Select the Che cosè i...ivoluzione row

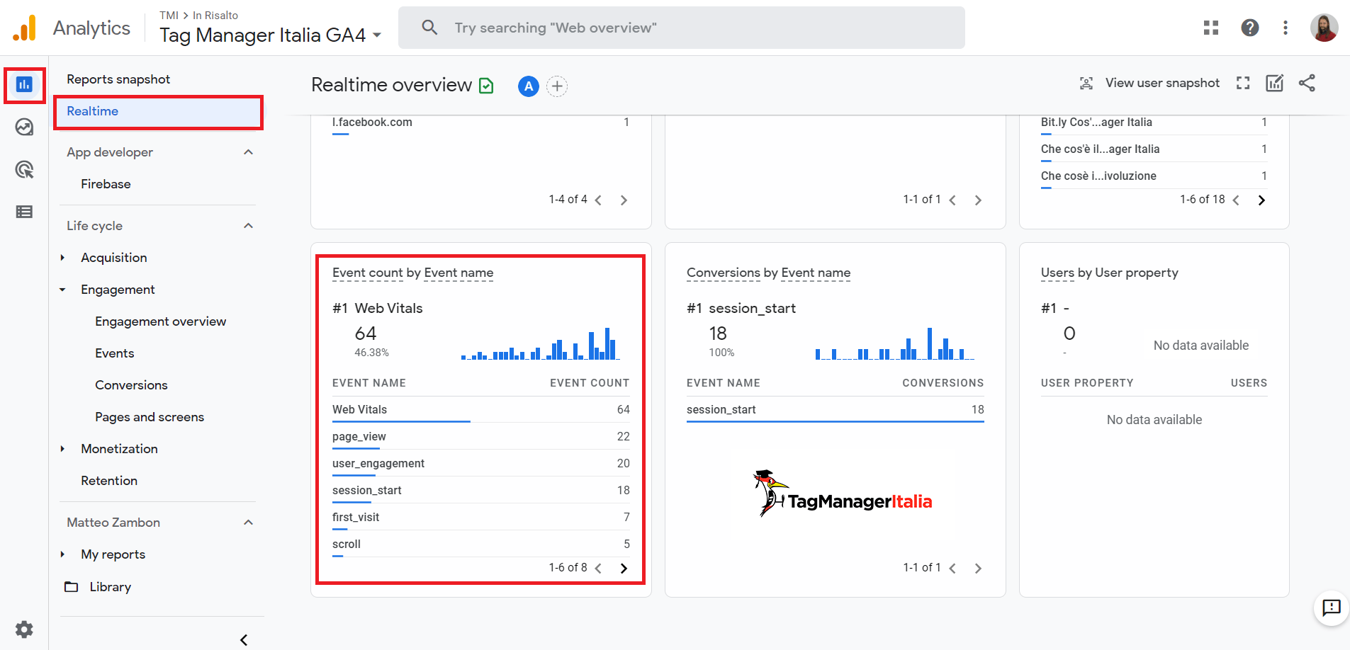click(1154, 176)
